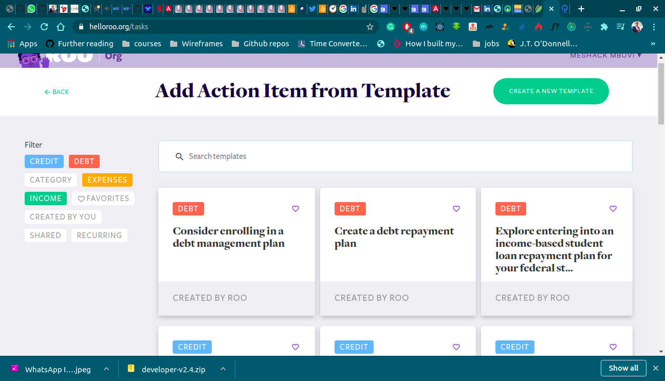Open the React Developer Tools extension

point(440,27)
